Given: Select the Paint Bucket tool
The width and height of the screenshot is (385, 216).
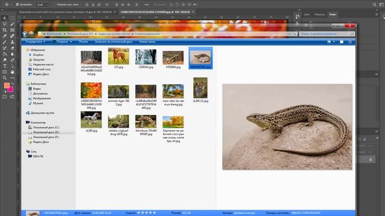Looking at the screenshot, I should pos(4,54).
